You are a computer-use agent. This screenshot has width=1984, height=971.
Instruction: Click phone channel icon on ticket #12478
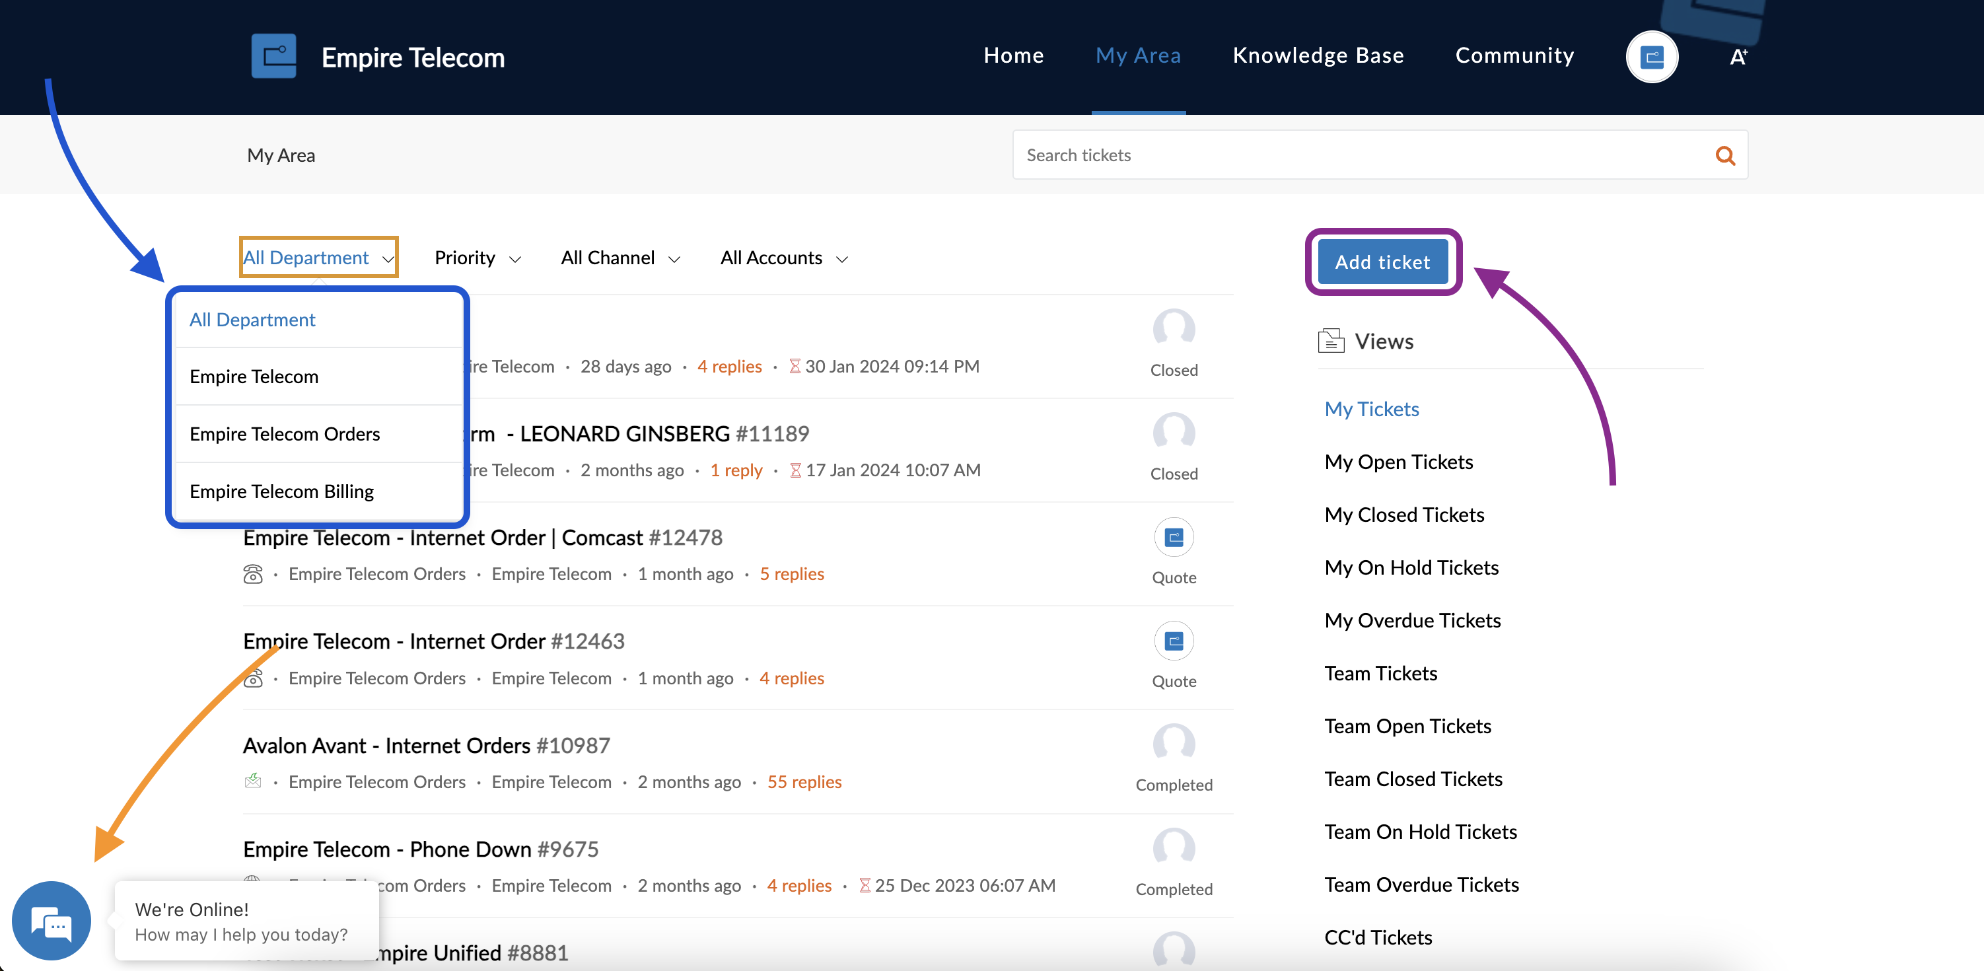coord(252,573)
